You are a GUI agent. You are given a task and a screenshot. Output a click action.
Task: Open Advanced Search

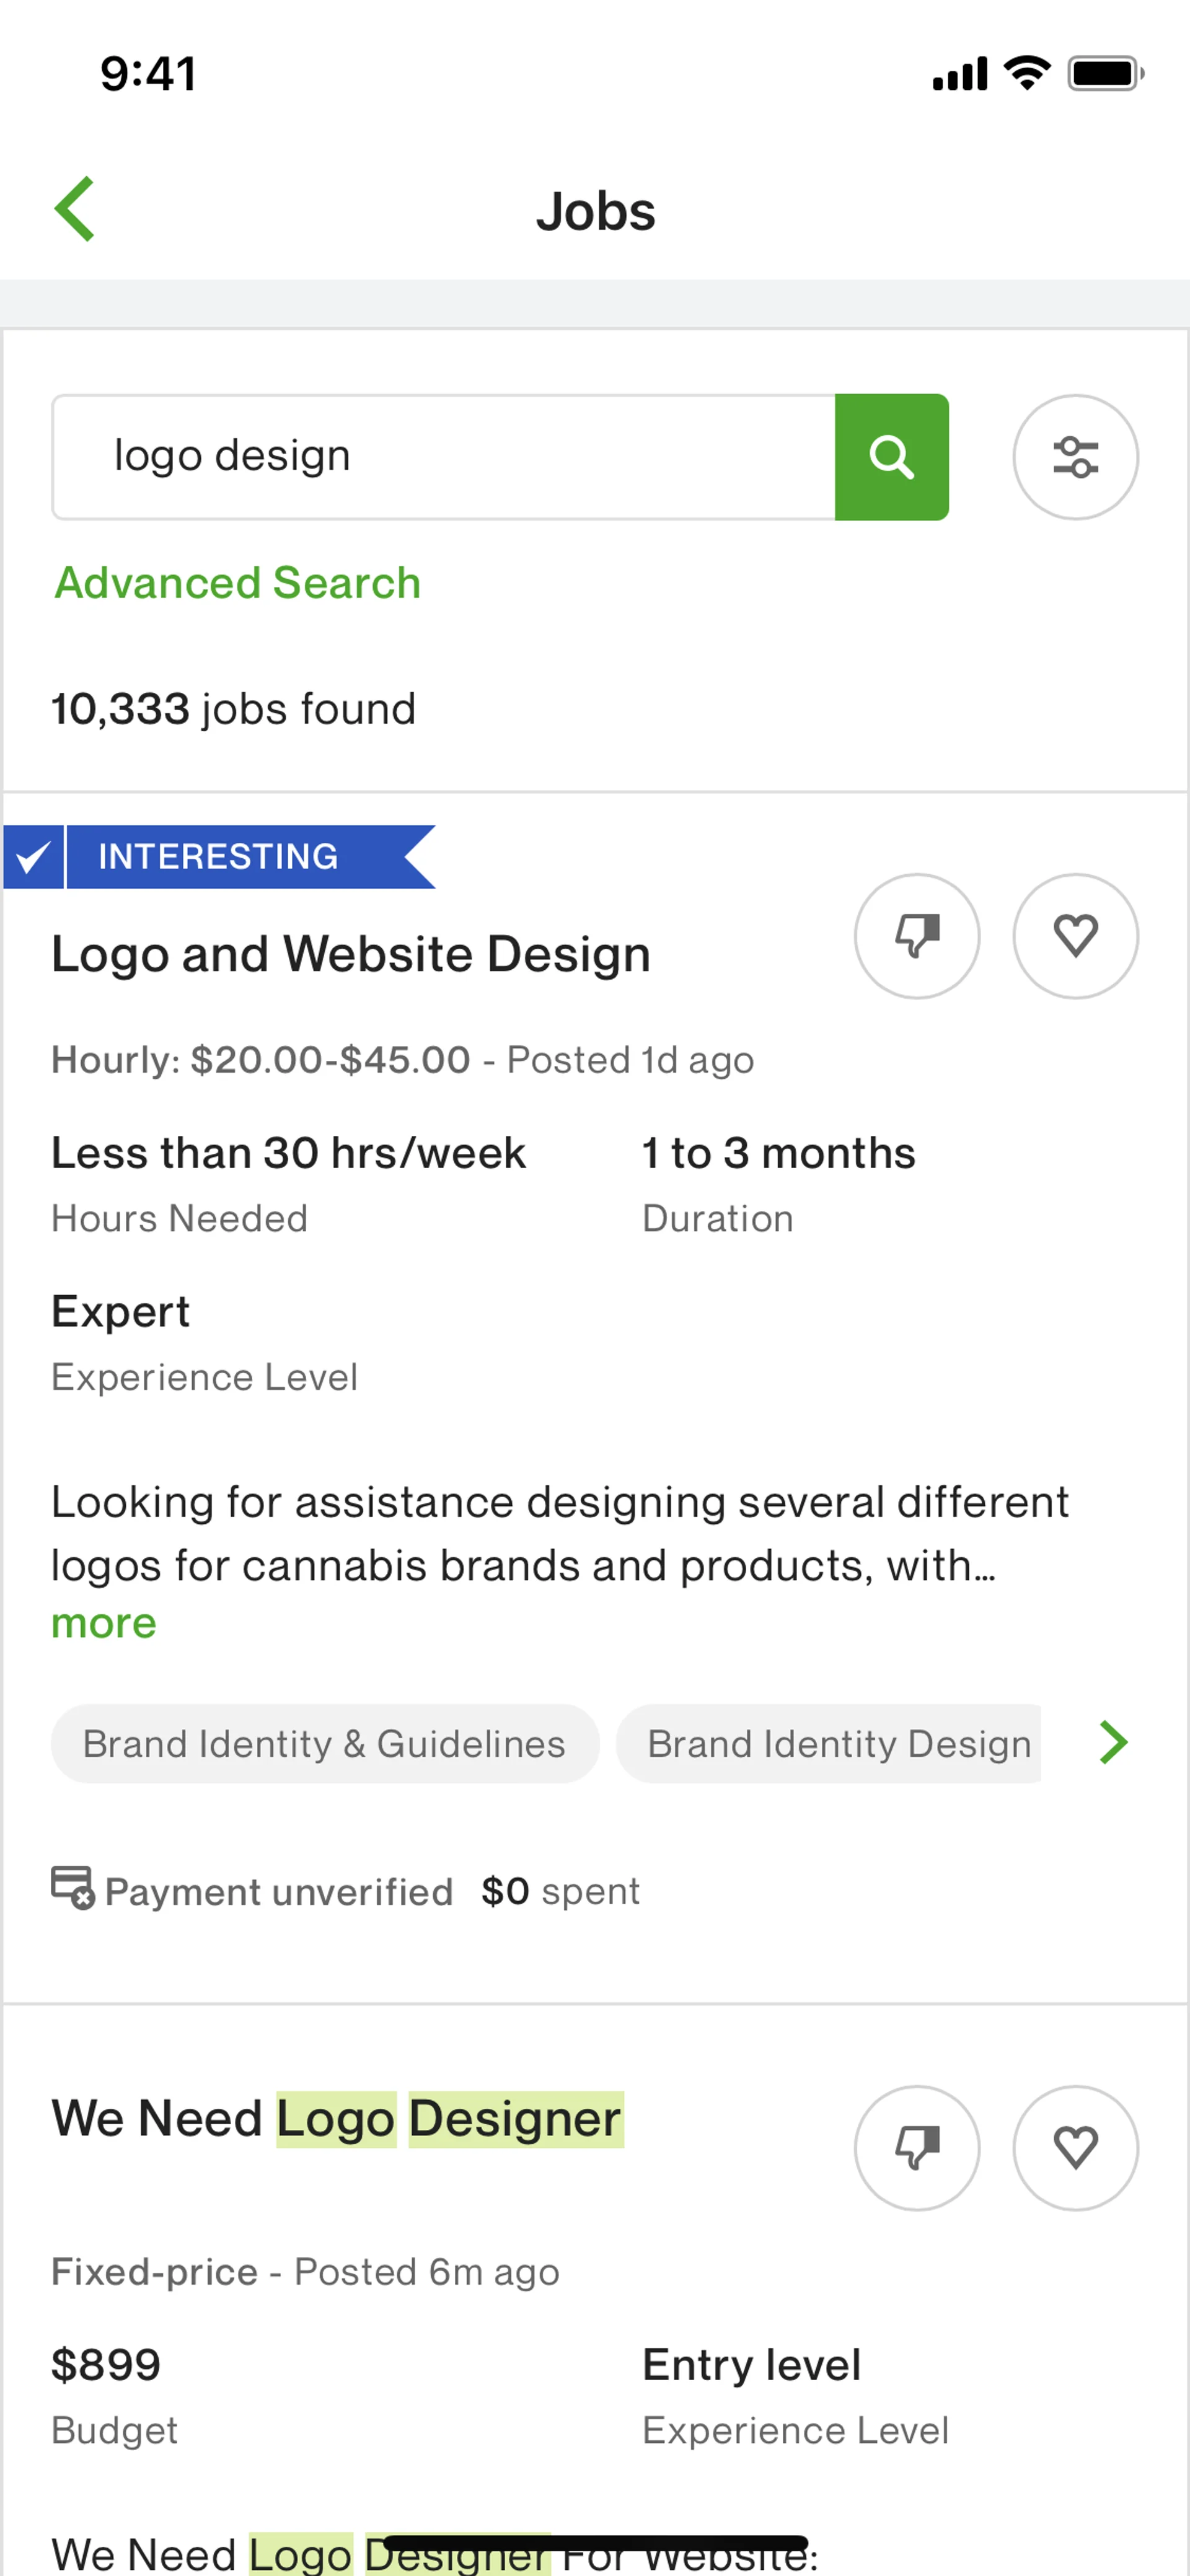pos(238,583)
